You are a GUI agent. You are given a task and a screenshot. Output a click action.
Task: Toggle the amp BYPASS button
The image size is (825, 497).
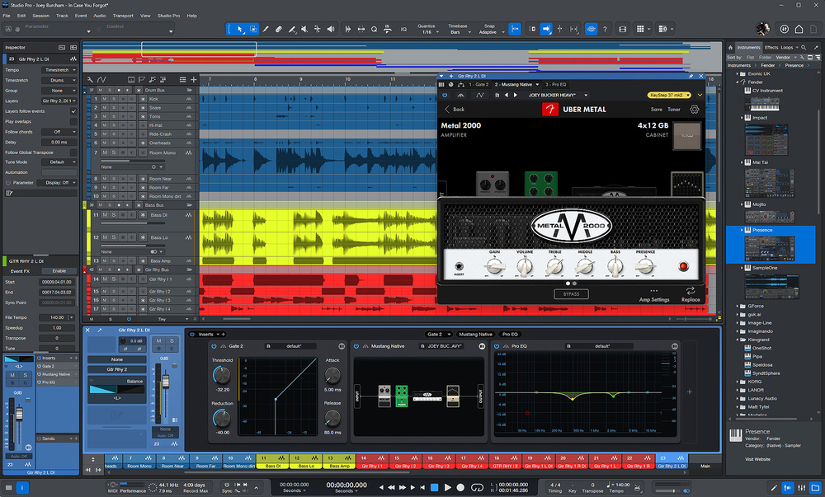coord(571,293)
